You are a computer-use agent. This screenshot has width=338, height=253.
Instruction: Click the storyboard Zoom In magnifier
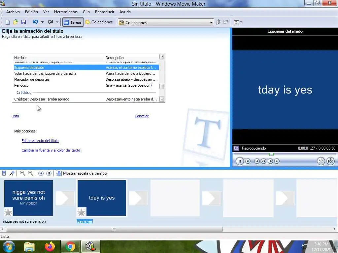pos(22,173)
